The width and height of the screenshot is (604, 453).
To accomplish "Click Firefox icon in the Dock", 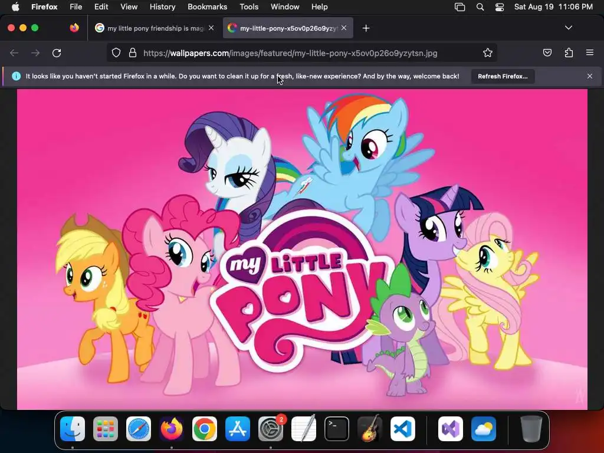I will coord(172,429).
